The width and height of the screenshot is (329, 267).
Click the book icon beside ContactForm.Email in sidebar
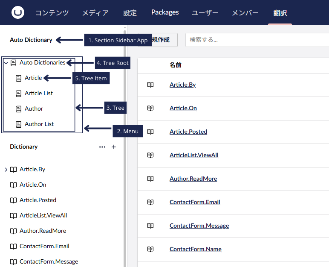click(x=13, y=246)
